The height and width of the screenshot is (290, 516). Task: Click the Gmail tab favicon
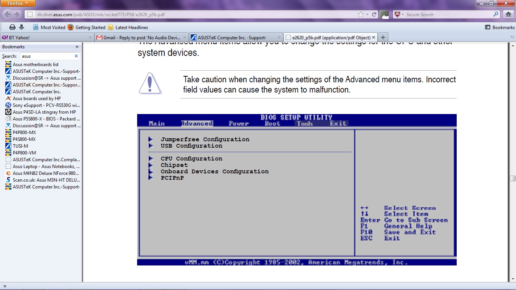point(99,37)
